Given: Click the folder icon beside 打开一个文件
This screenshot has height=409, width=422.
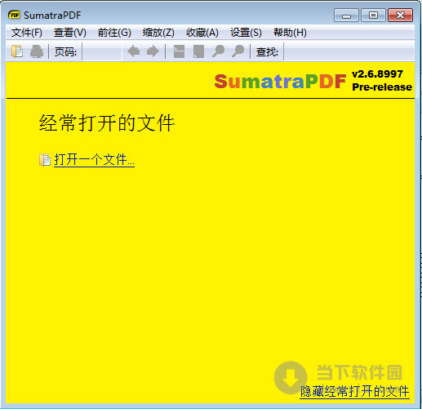Looking at the screenshot, I should 45,160.
